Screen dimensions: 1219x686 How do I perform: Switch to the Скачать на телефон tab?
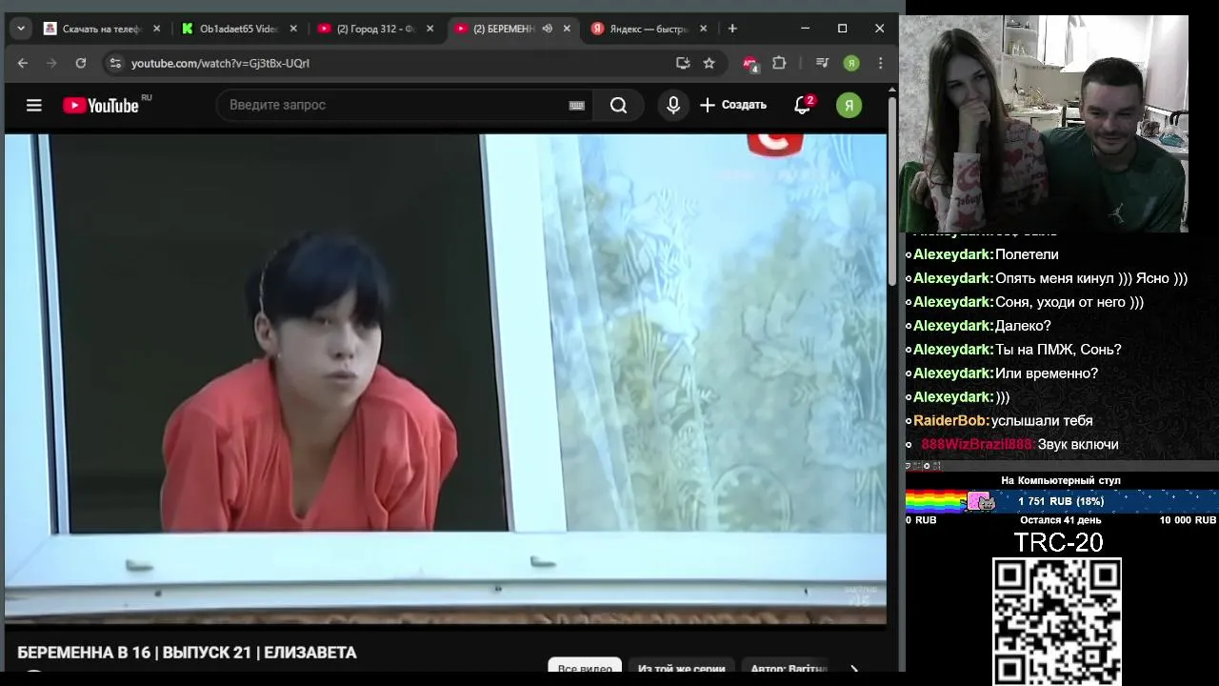102,29
